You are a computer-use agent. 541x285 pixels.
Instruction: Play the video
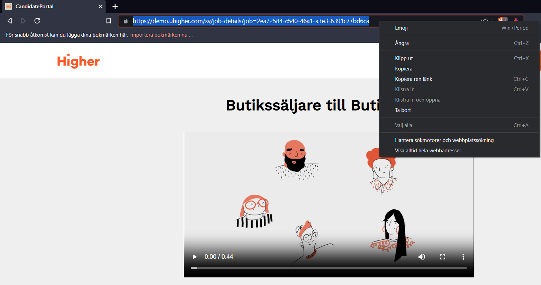[195, 257]
